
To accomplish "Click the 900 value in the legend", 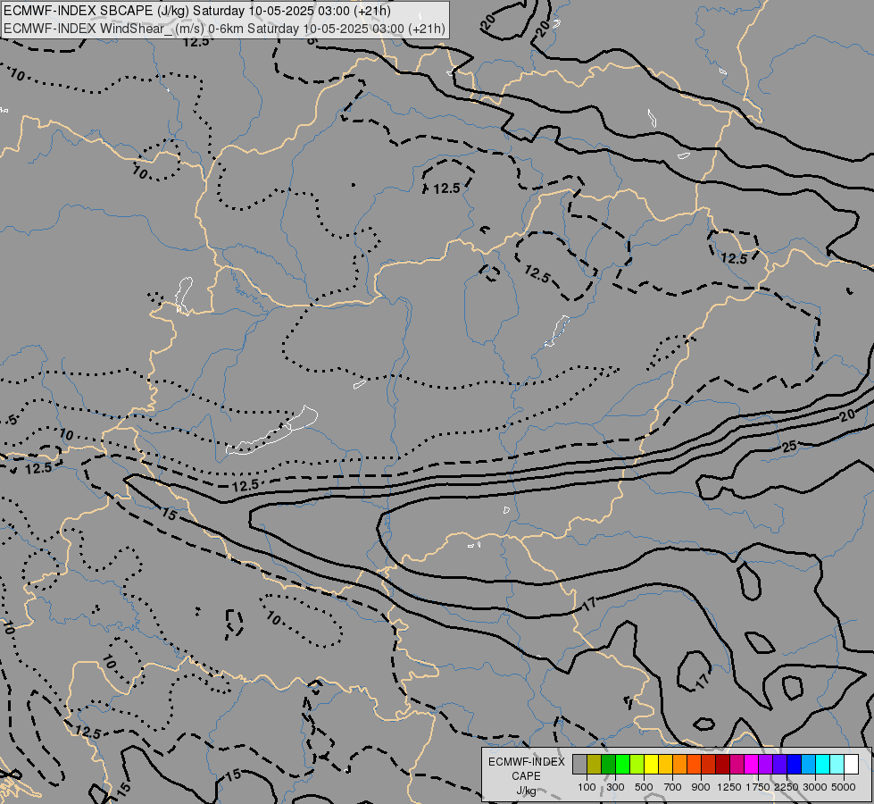I will [701, 787].
